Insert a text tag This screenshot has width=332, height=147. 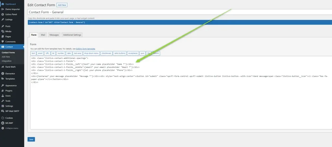[33, 53]
